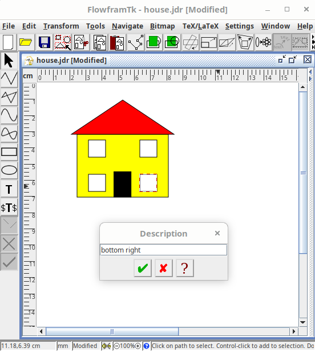Open the Tools menu
The width and height of the screenshot is (315, 352).
coord(95,26)
